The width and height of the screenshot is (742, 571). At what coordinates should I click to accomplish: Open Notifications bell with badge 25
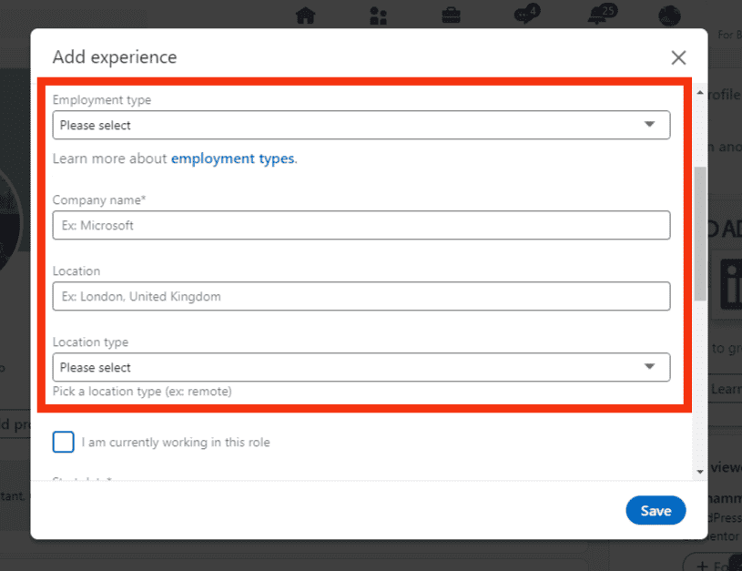602,14
